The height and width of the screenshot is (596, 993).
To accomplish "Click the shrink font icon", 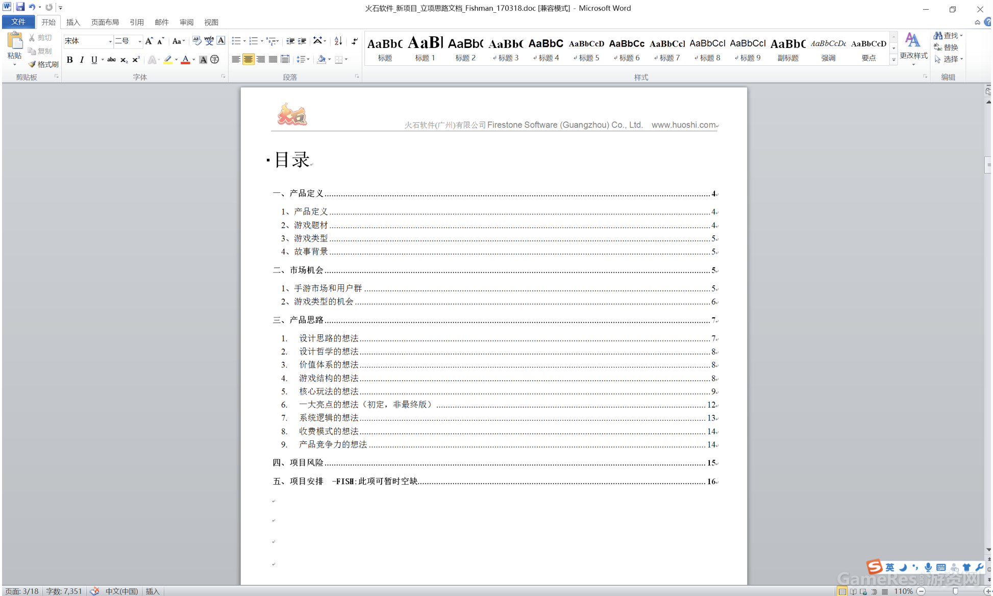I will pyautogui.click(x=160, y=41).
